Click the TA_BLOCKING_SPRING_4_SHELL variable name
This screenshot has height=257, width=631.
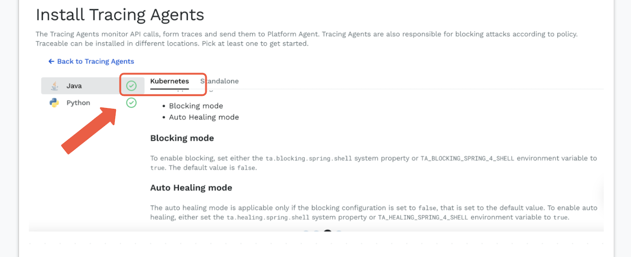467,158
